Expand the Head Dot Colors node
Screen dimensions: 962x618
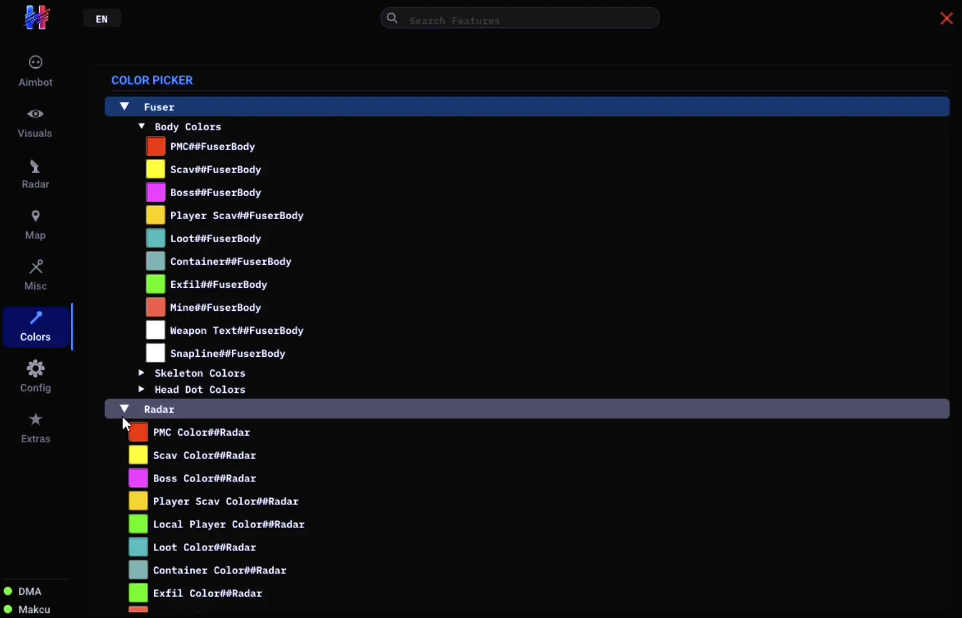[141, 389]
